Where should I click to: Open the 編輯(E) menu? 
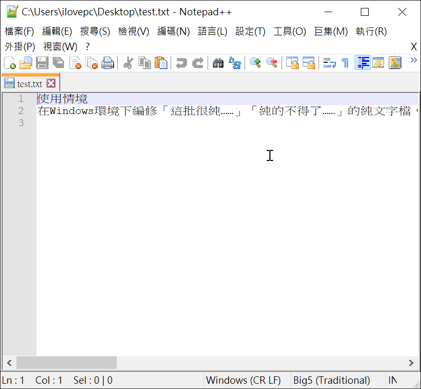pos(57,31)
